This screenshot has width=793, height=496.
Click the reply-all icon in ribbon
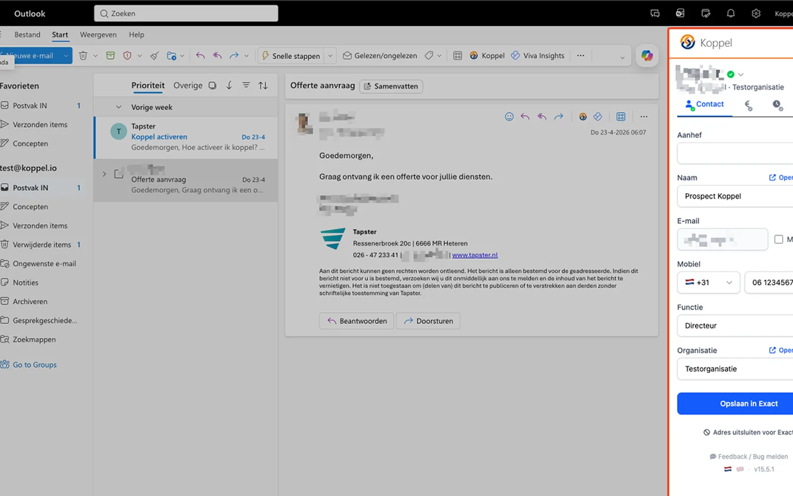click(x=217, y=56)
